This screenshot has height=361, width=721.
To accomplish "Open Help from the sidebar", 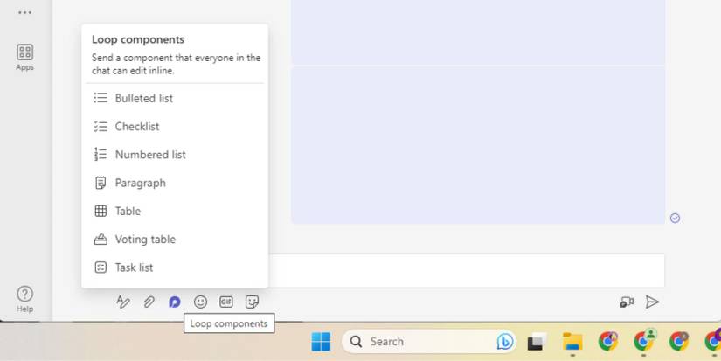I will pyautogui.click(x=24, y=299).
